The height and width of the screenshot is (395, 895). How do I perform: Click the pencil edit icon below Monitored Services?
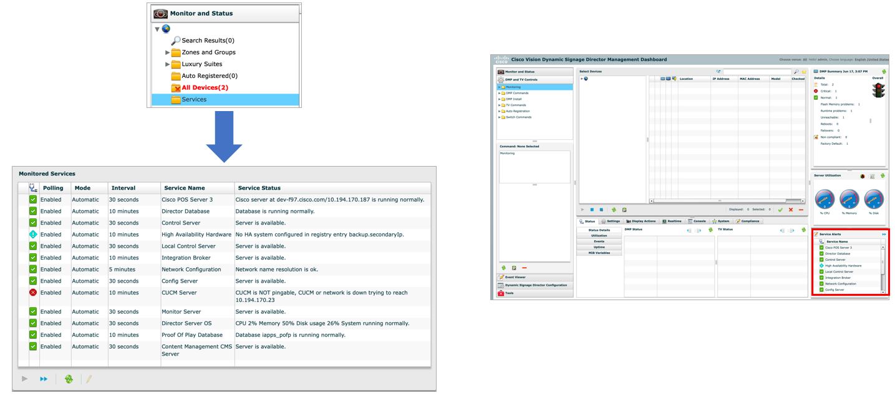pyautogui.click(x=89, y=379)
